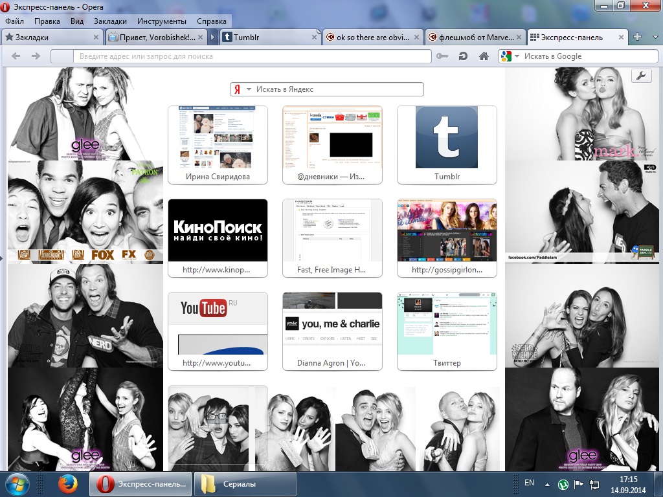Close the Привет, Vorobishek tab
This screenshot has height=497, width=663.
[x=201, y=37]
